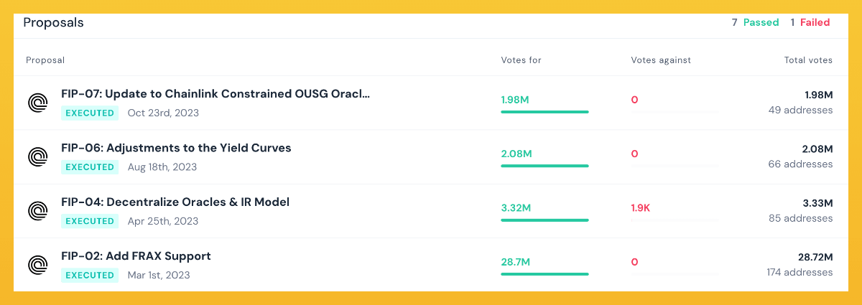Open FIP-06 Adjustments to the Yield Curves
The image size is (862, 305).
[176, 148]
